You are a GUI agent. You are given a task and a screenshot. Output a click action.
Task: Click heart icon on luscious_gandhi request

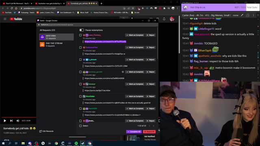pyautogui.click(x=123, y=72)
